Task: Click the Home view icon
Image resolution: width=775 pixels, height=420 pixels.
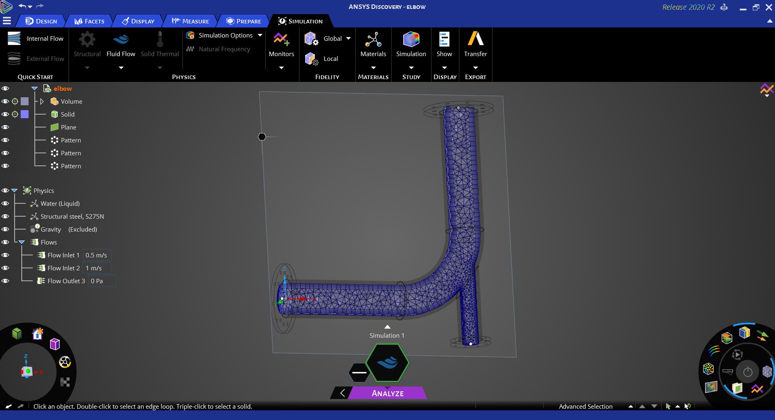Action: pyautogui.click(x=38, y=333)
